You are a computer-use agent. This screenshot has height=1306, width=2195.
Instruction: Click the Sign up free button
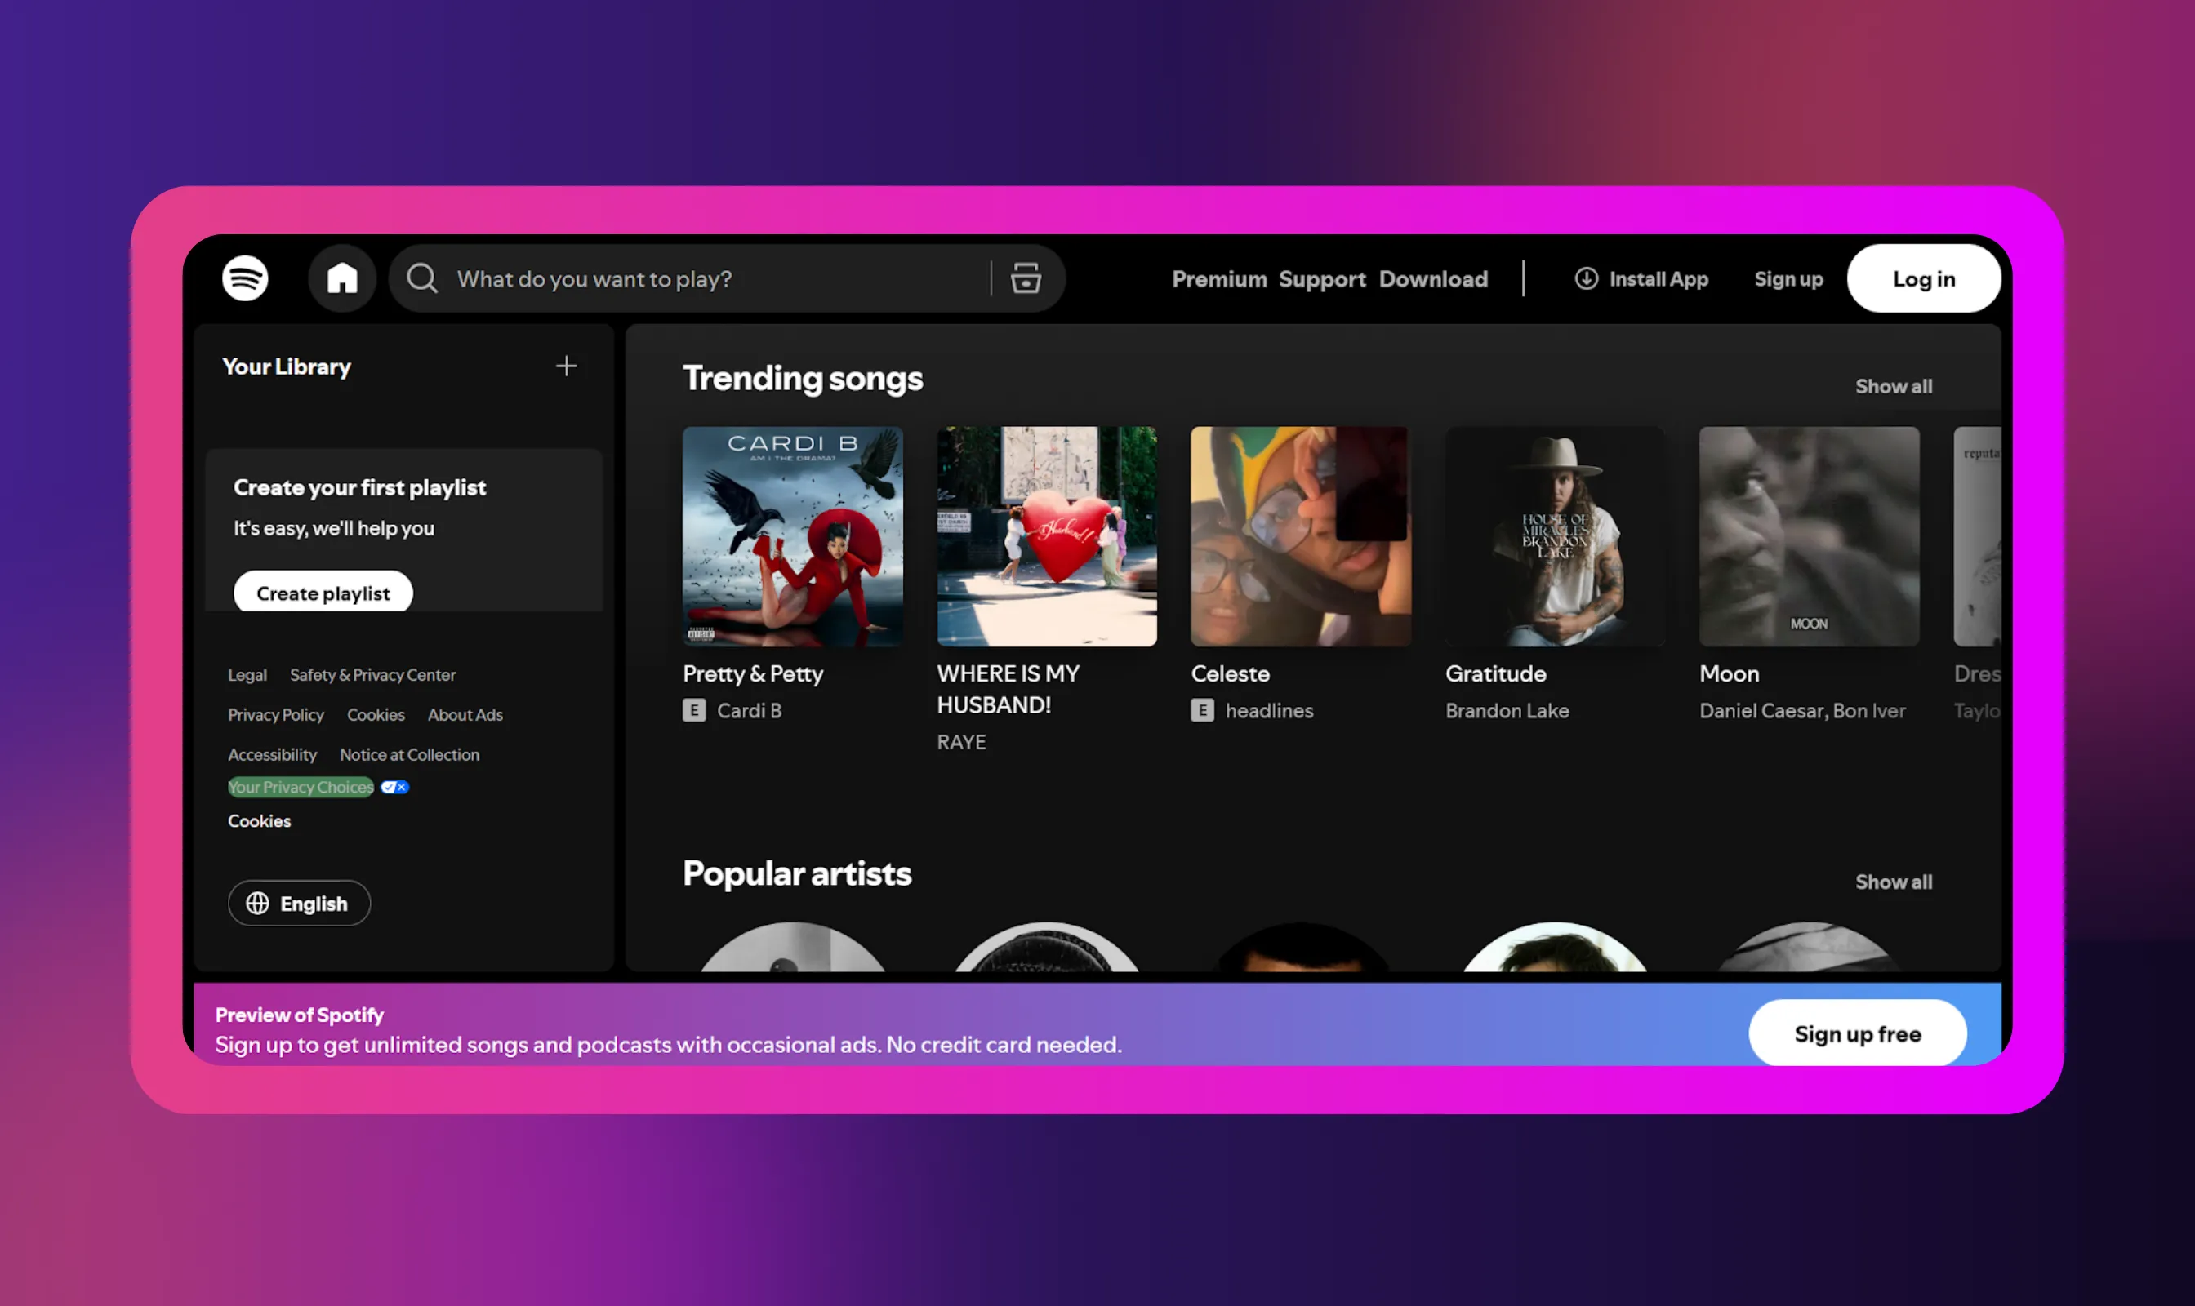pos(1857,1033)
